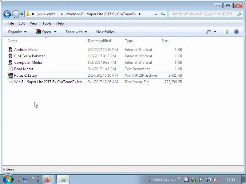Sort by Name column header
The image size is (246, 184).
coord(46,41)
